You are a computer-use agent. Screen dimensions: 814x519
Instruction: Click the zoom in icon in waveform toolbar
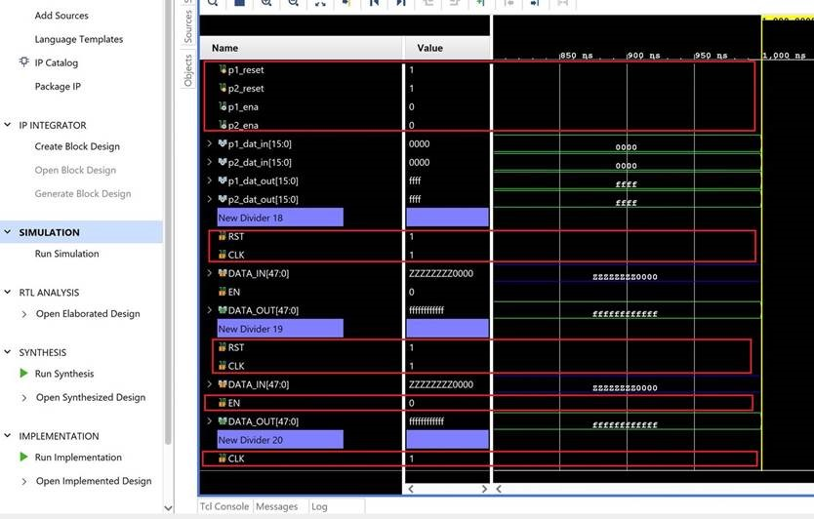click(266, 4)
